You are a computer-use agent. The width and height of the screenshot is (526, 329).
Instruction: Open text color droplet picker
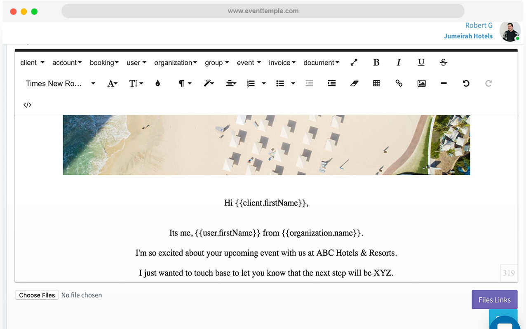[x=157, y=83]
